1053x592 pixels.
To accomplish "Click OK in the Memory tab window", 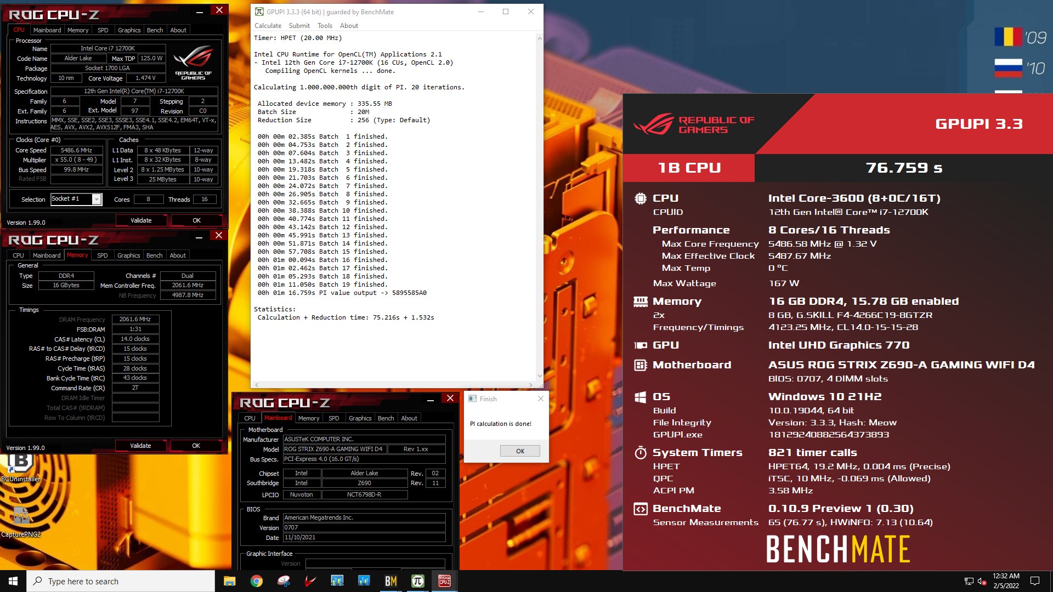I will [196, 446].
